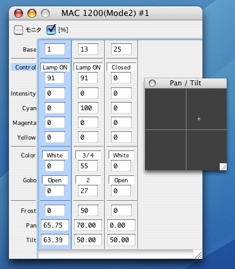Click Magenta field in first column
The width and height of the screenshot is (235, 269).
55,122
